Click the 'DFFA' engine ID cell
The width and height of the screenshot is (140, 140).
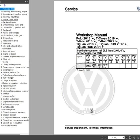tap(88, 66)
